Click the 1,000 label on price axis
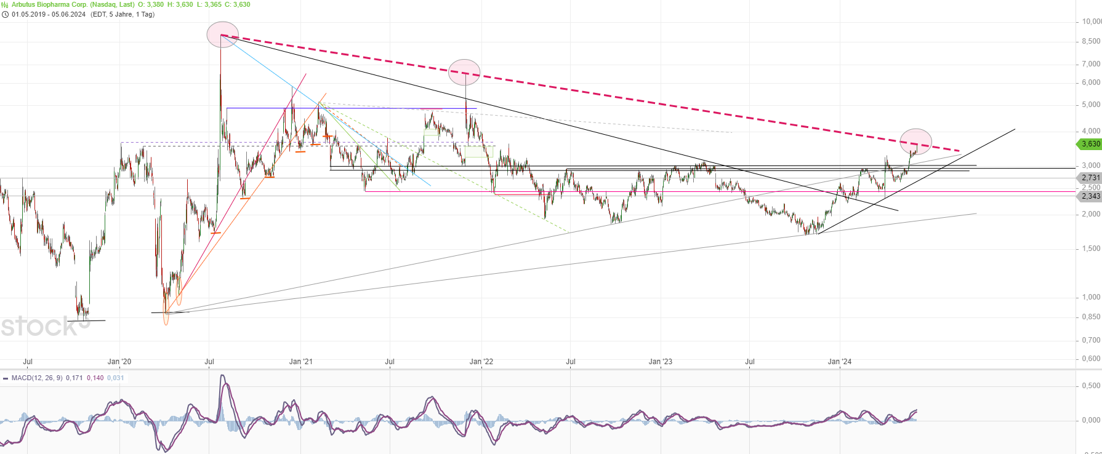1102x454 pixels. 1090,297
